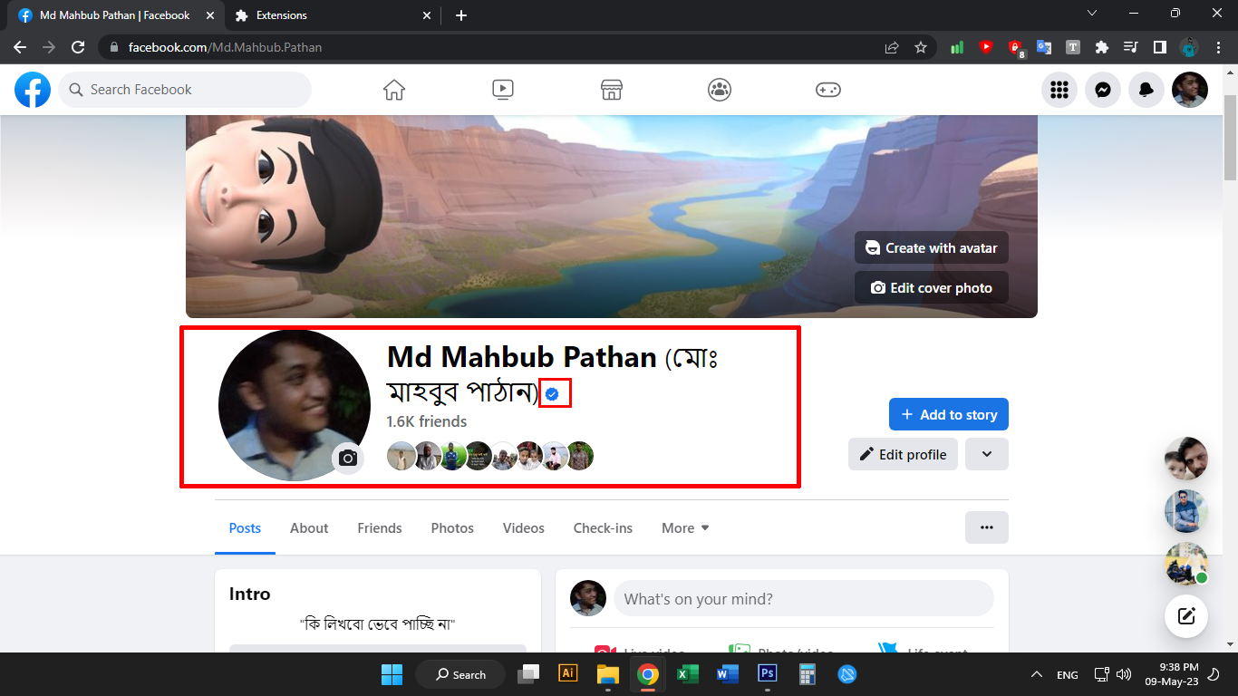
Task: Open the chat contact with green online dot
Action: [1186, 563]
